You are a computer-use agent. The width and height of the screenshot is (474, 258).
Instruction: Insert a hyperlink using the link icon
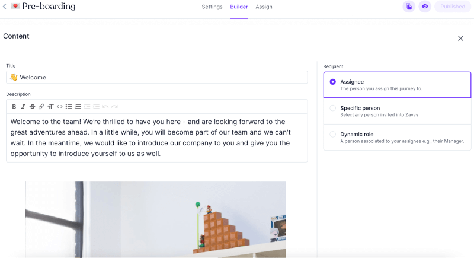click(x=41, y=107)
